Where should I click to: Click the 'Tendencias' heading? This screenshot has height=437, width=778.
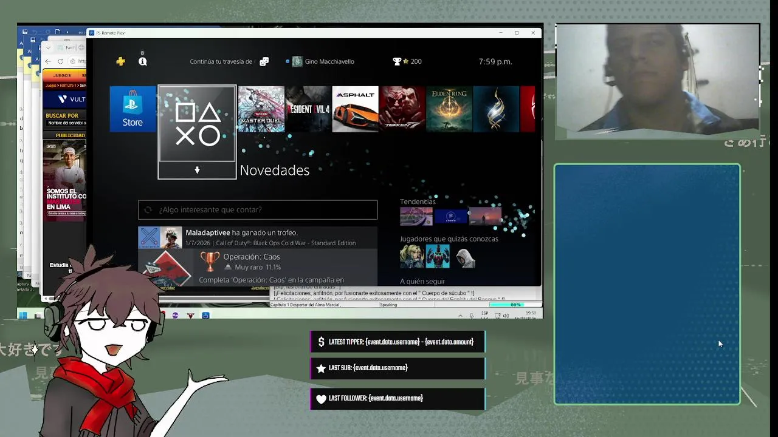(x=418, y=202)
